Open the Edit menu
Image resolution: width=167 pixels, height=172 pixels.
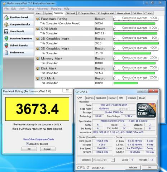click(x=14, y=9)
